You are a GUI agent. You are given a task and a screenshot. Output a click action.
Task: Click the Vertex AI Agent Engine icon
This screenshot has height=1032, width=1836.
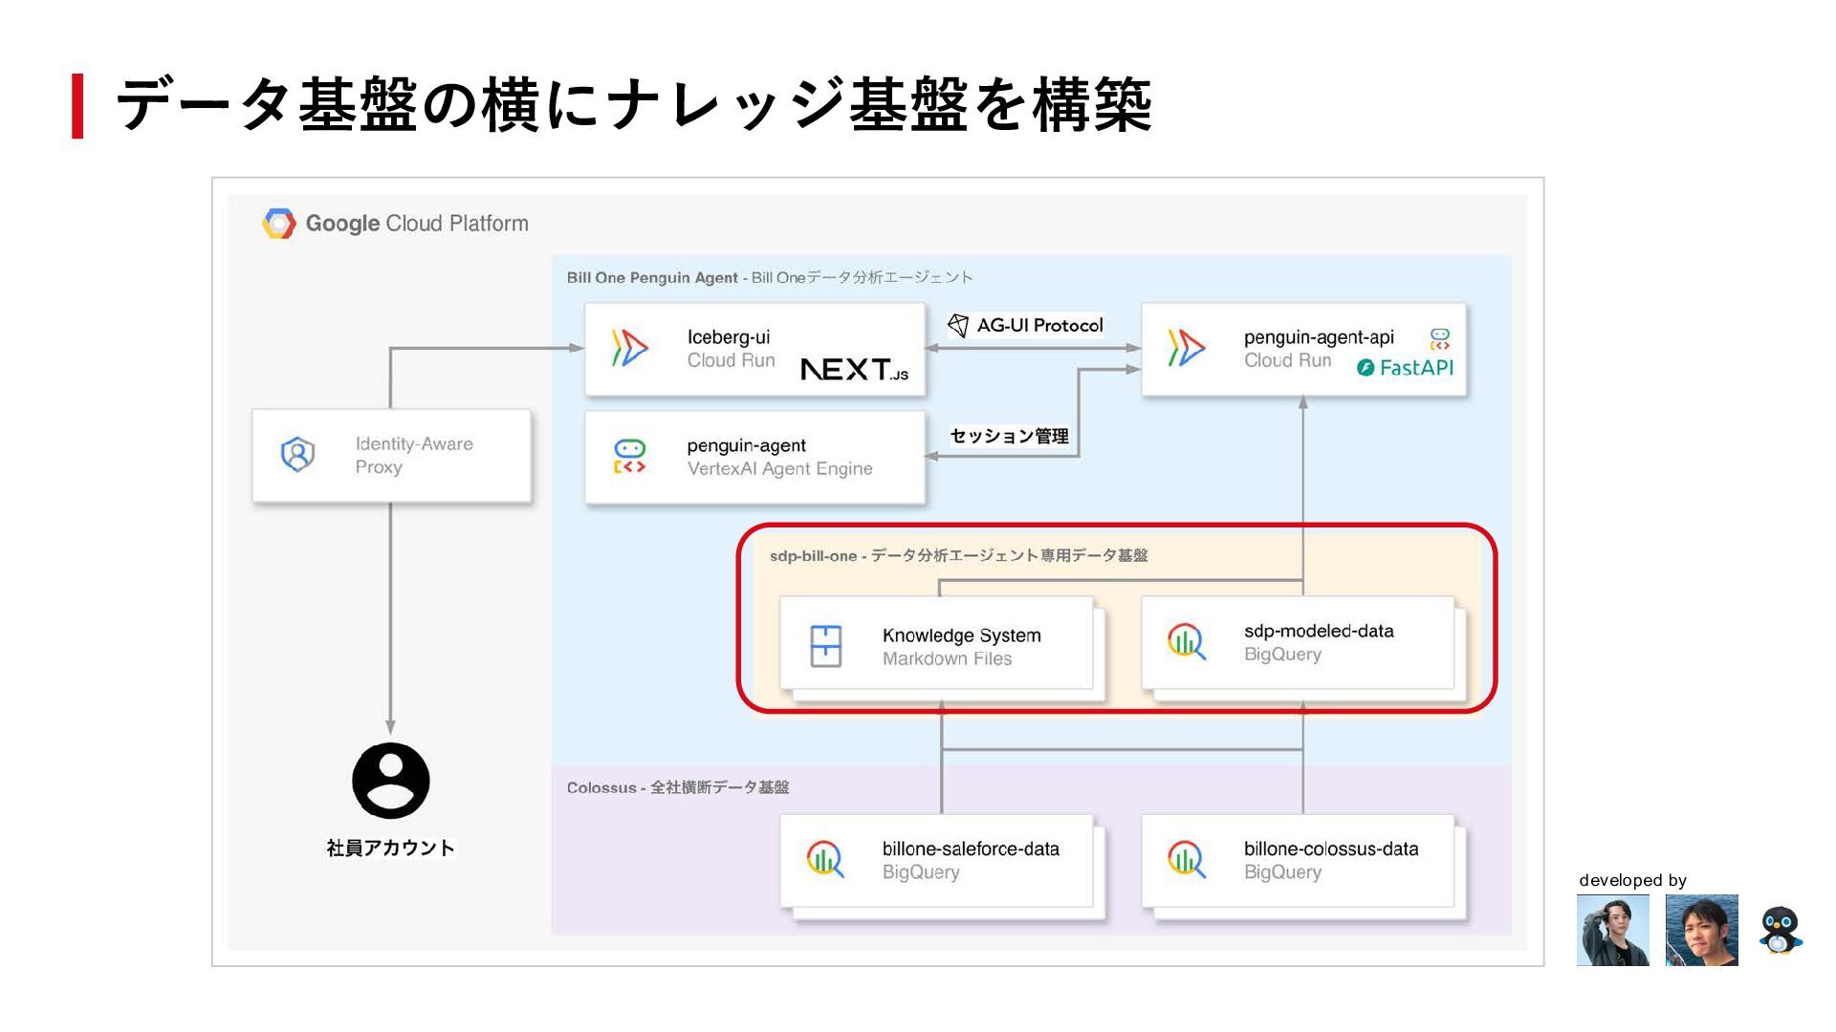coord(629,457)
